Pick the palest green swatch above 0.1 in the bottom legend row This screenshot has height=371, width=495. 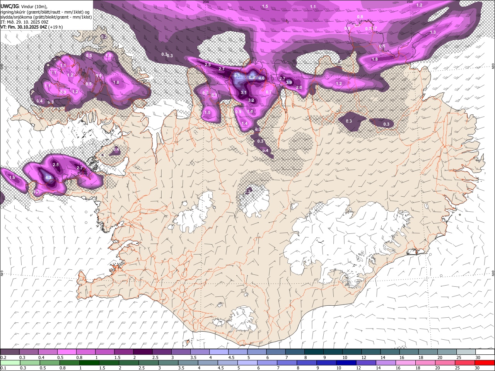(10, 362)
